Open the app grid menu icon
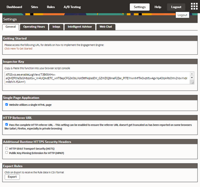Viewport: 200px width, 187px height. click(x=194, y=6)
